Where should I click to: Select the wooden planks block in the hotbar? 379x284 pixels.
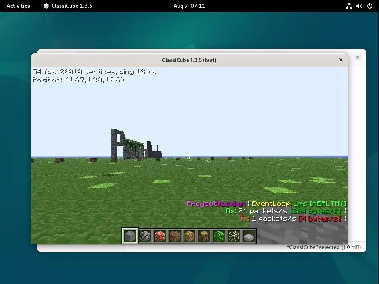(189, 236)
